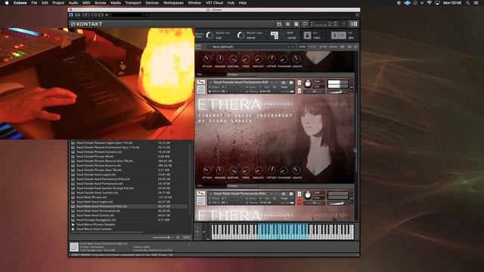Select rack page 17-32
Screen dimensions: 484x272
[x=312, y=47]
